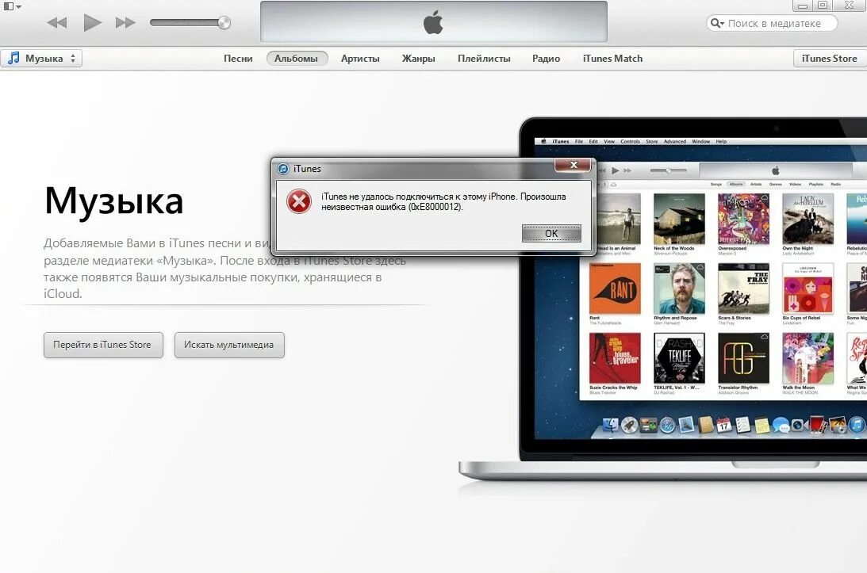Click the blue iTunes icon in the dock
The height and width of the screenshot is (573, 867).
856,425
